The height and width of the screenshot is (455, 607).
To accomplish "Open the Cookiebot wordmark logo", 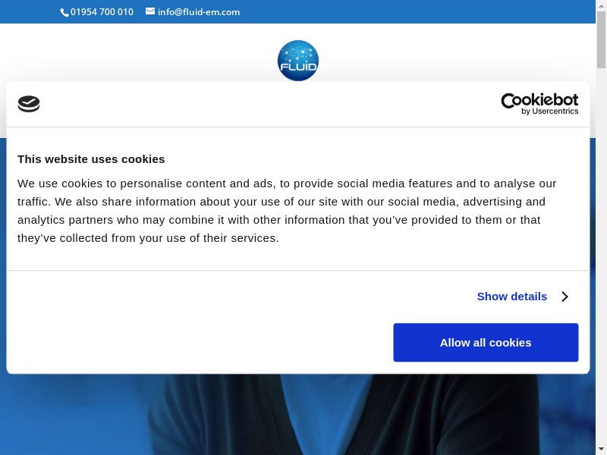I will point(539,100).
